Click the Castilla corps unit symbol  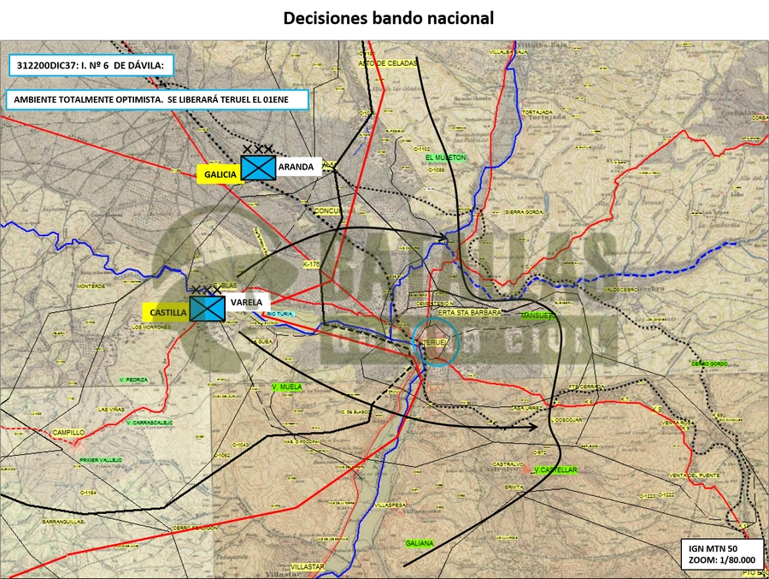point(208,309)
